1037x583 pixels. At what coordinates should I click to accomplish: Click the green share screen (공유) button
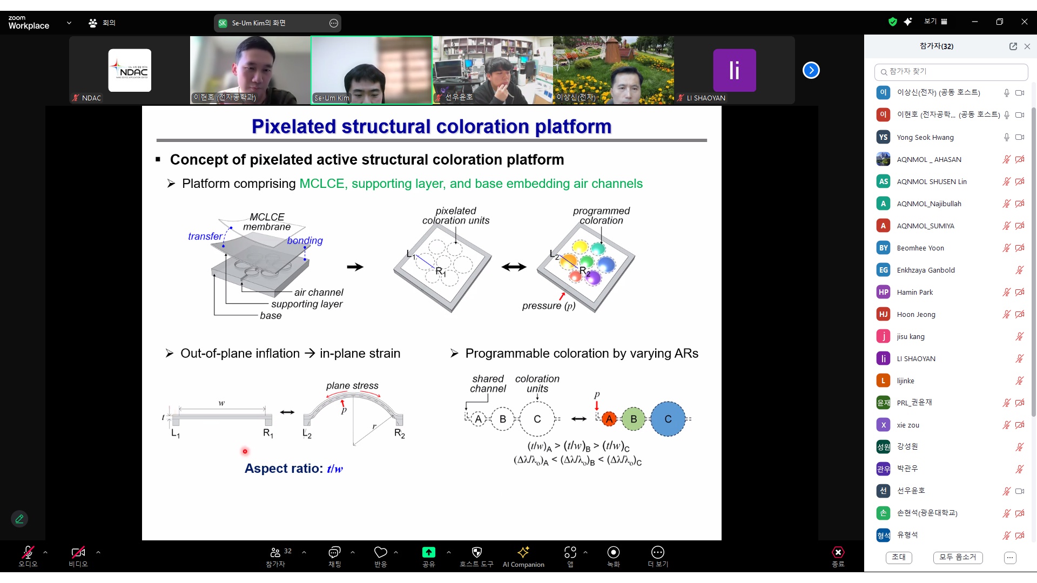428,552
